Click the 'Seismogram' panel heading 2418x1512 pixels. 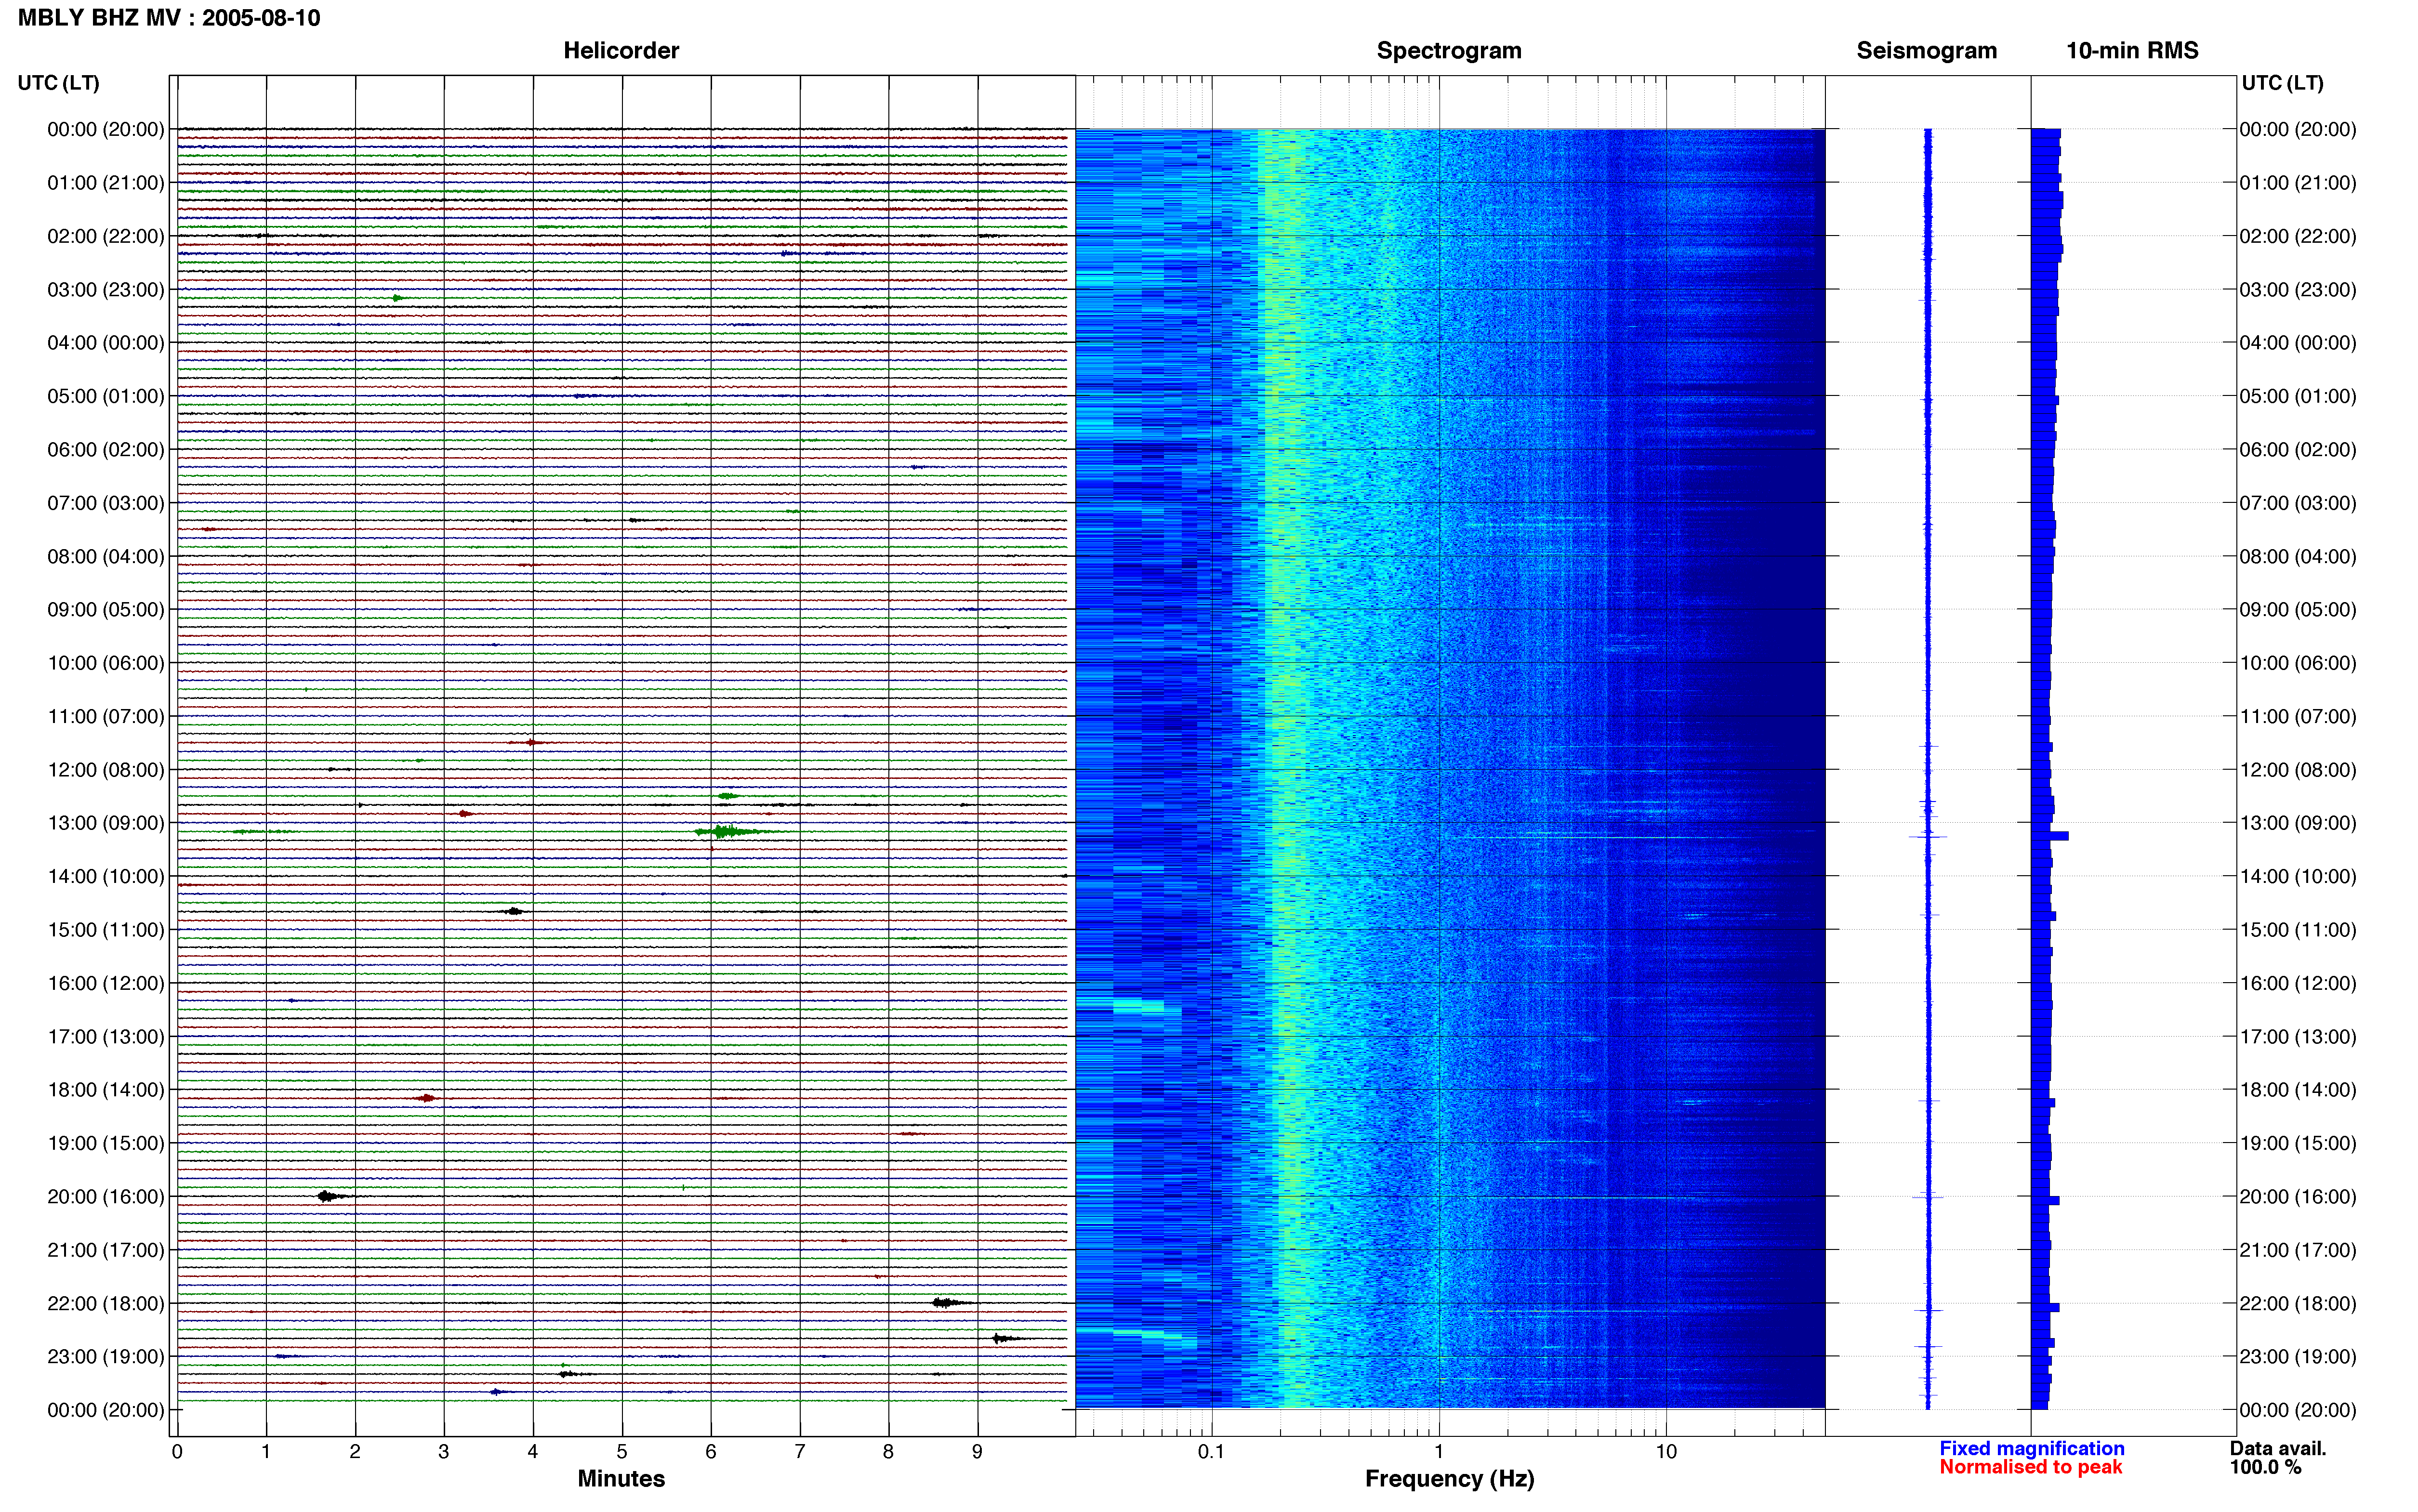[x=1926, y=50]
